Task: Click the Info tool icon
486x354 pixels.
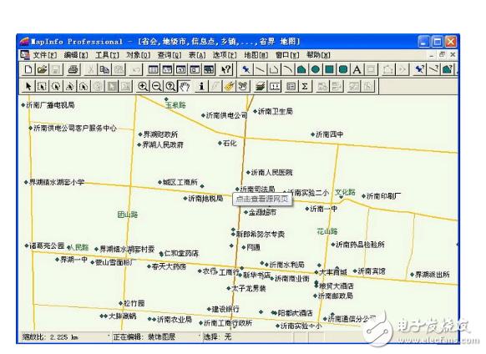Action: click(201, 86)
